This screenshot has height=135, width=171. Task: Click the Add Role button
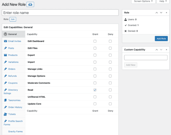click(161, 38)
